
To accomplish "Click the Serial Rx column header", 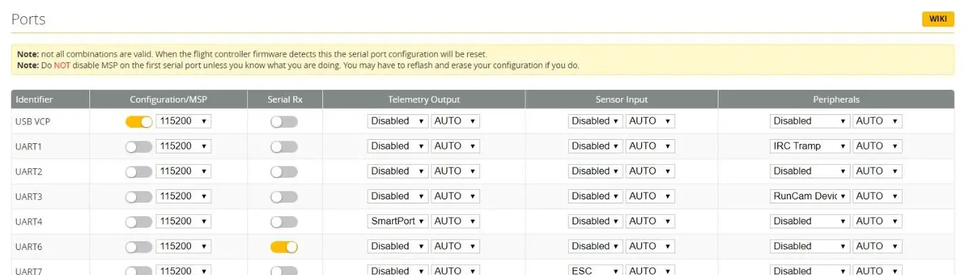I will (284, 99).
